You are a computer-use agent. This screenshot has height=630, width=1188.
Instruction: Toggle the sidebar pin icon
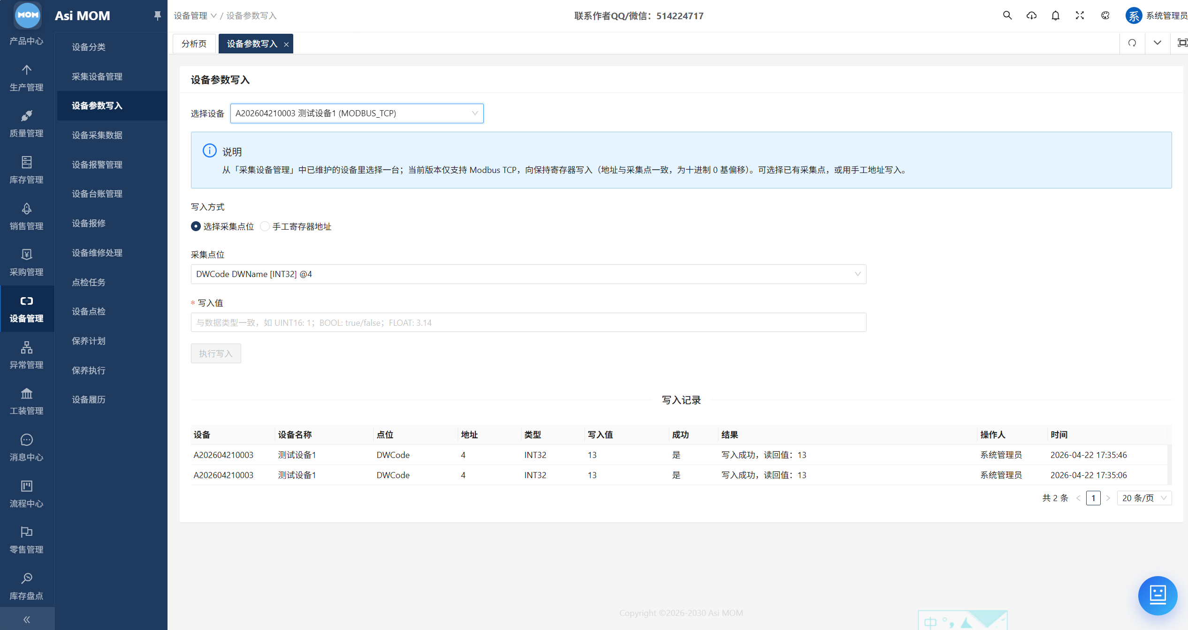point(157,15)
